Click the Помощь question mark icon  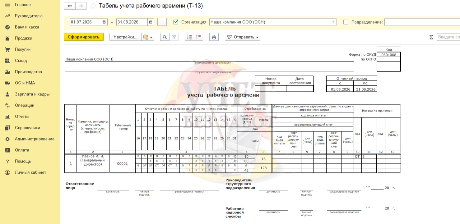7,161
